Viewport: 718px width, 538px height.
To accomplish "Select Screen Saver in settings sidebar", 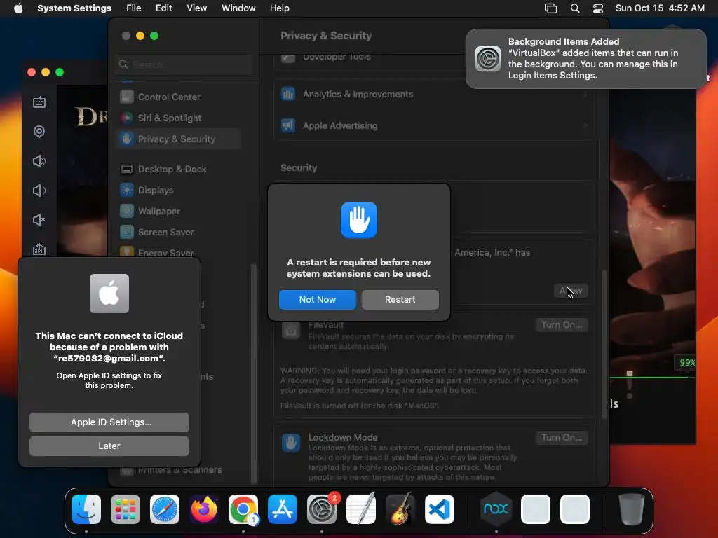I will 179,233.
